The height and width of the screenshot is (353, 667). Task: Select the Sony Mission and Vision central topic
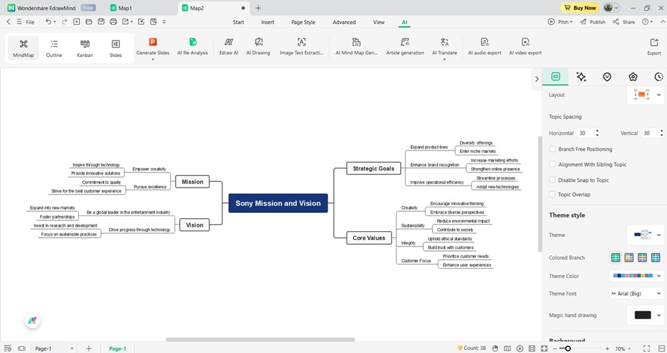coord(278,203)
